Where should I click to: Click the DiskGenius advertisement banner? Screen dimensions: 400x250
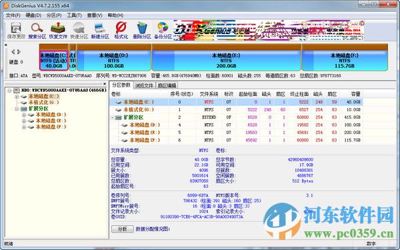(x=269, y=31)
